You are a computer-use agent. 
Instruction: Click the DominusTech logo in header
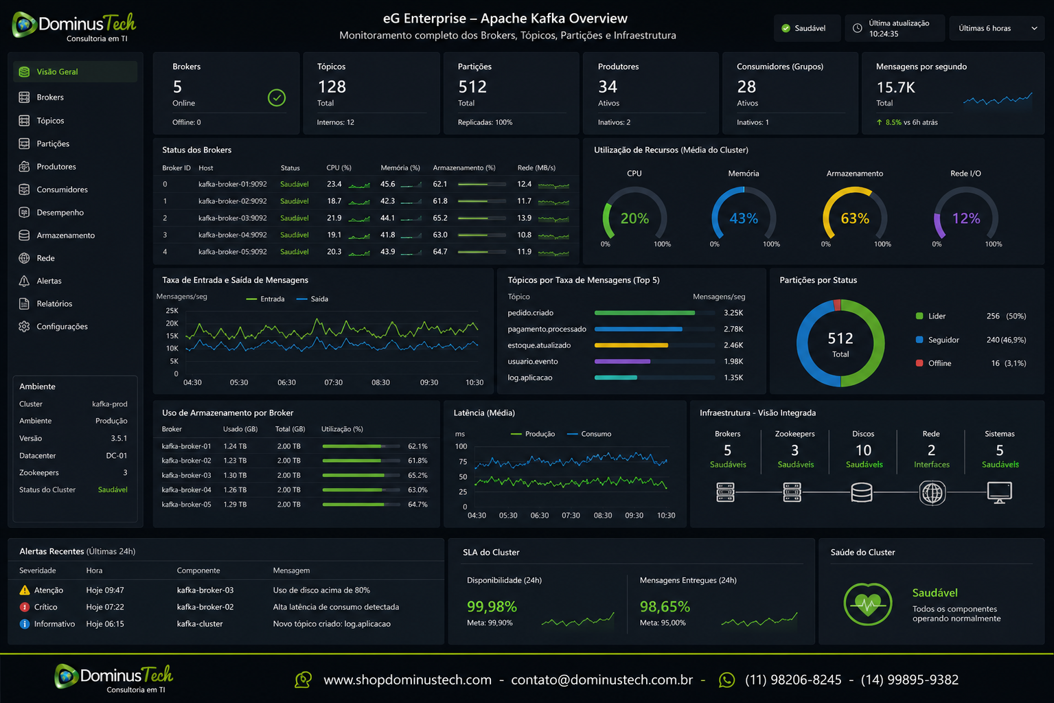coord(74,27)
